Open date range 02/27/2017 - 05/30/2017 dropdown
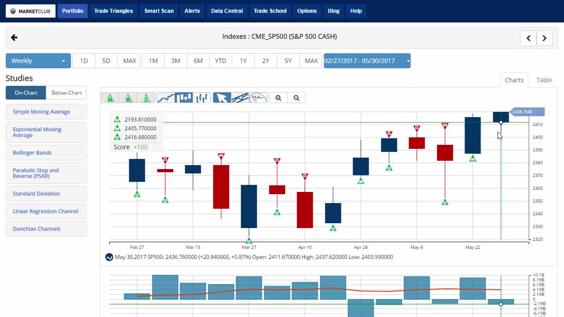Image resolution: width=564 pixels, height=317 pixels. pos(367,61)
